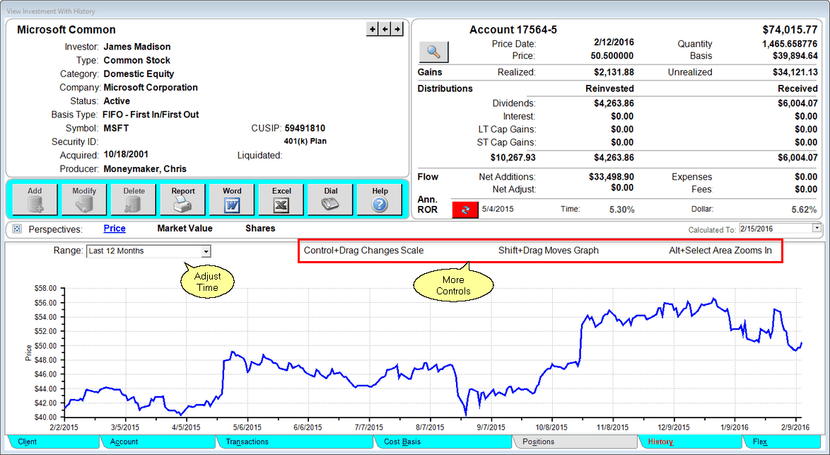This screenshot has height=455, width=830.
Task: Go to previous record with left arrow
Action: click(x=385, y=29)
